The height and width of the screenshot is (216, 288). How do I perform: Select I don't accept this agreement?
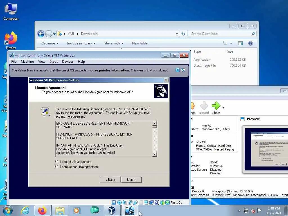[57, 166]
